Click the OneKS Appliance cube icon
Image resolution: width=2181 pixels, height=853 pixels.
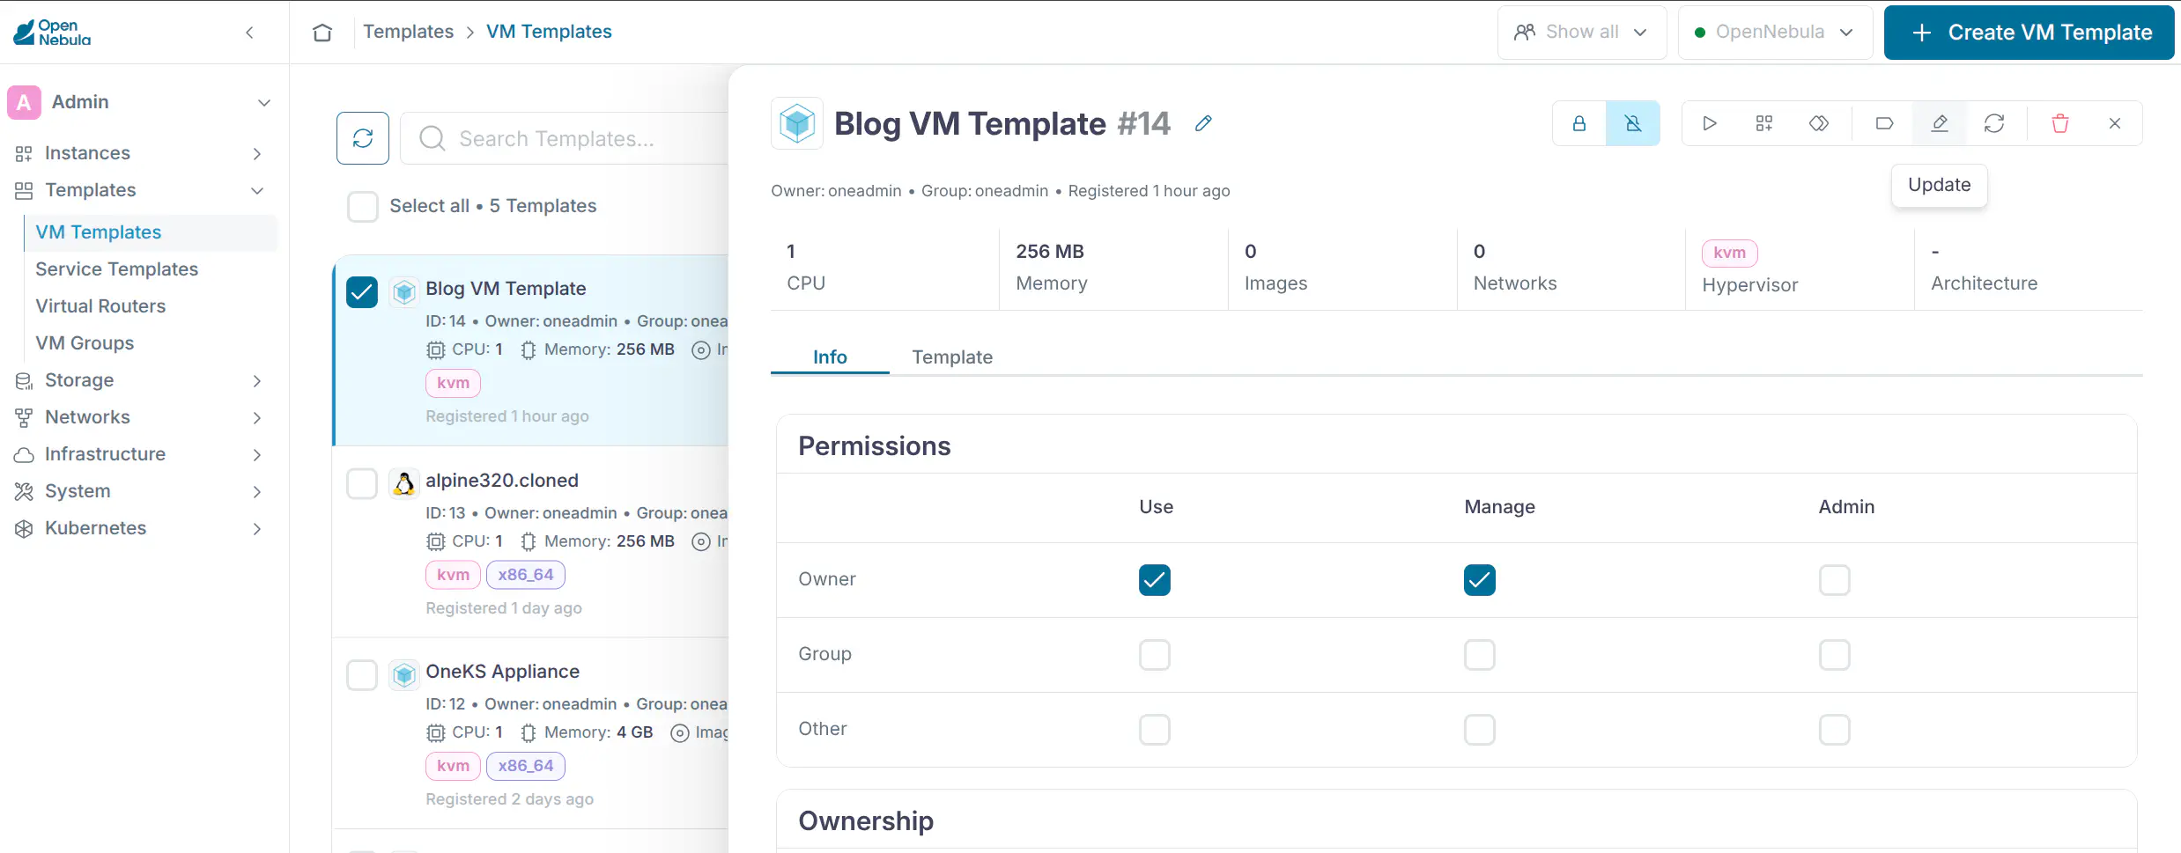(404, 674)
